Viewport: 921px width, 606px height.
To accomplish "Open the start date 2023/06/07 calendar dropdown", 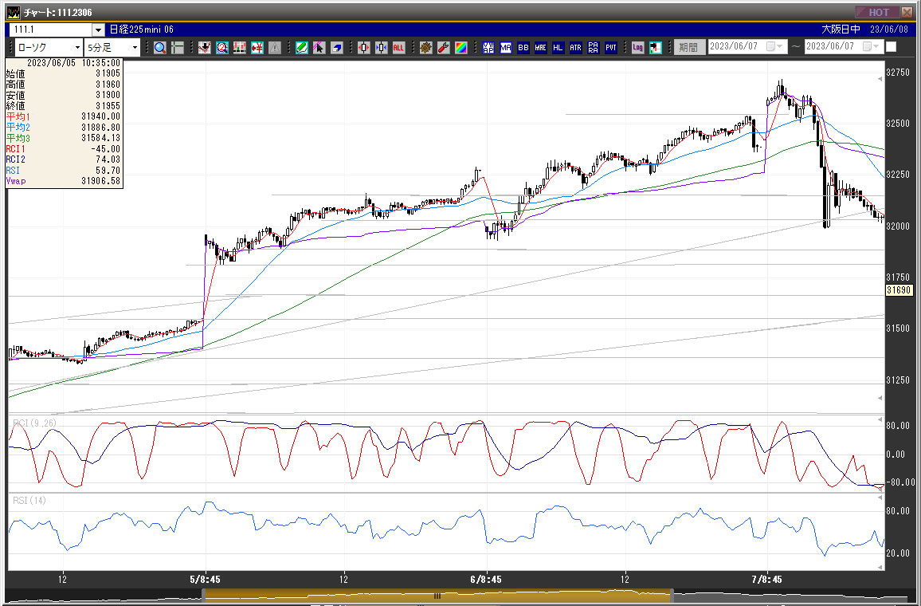I will click(x=774, y=46).
